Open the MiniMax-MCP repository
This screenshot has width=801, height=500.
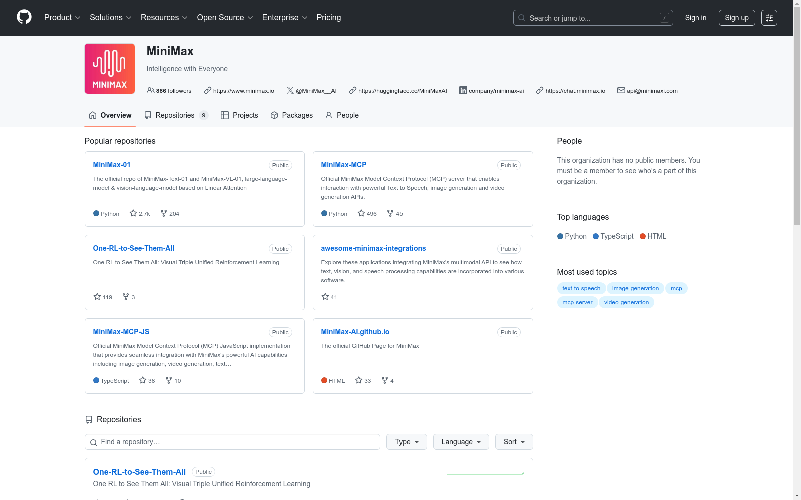344,165
